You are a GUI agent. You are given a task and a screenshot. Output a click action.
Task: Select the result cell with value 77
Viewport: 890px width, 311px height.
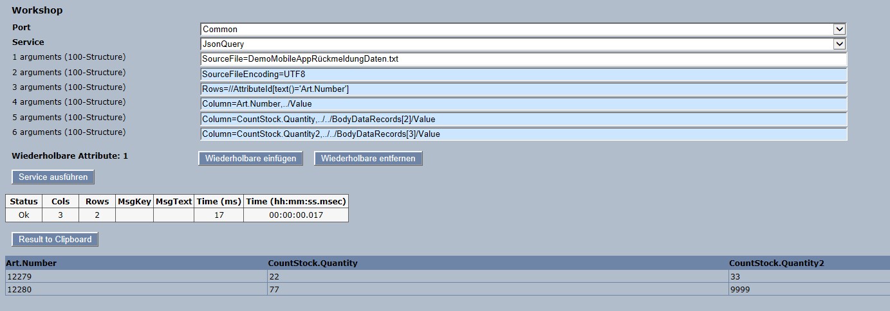497,289
